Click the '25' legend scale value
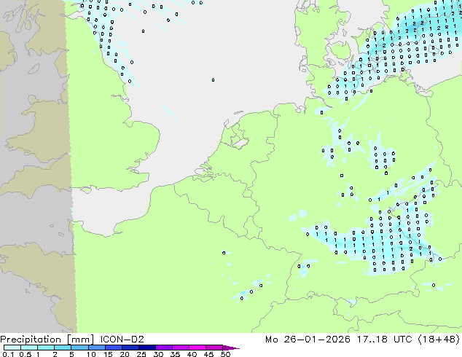 [x=141, y=354]
